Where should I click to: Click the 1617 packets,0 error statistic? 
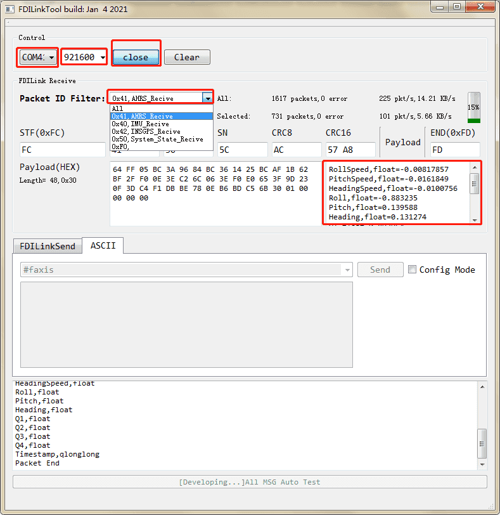pos(309,98)
